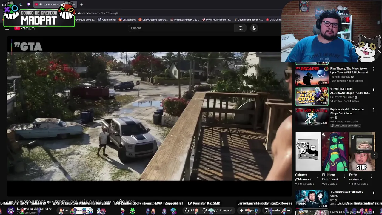Open options for the CreepyPasta video
This screenshot has width=382, height=215.
[373, 192]
